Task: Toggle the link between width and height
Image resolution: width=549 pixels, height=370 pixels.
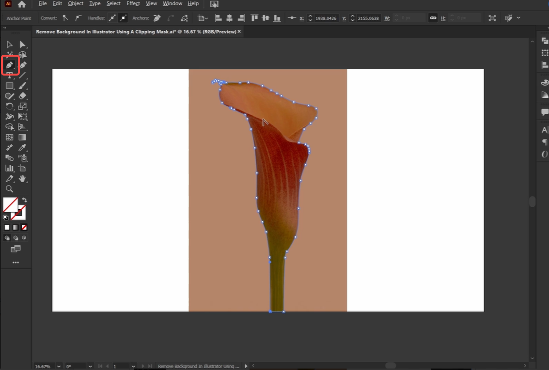Action: coord(433,18)
